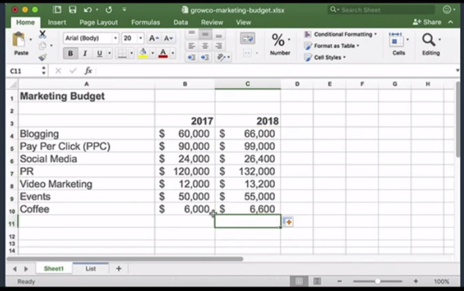Viewport: 464px width, 291px height.
Task: Collapse the ribbon with chevron
Action: [x=451, y=22]
